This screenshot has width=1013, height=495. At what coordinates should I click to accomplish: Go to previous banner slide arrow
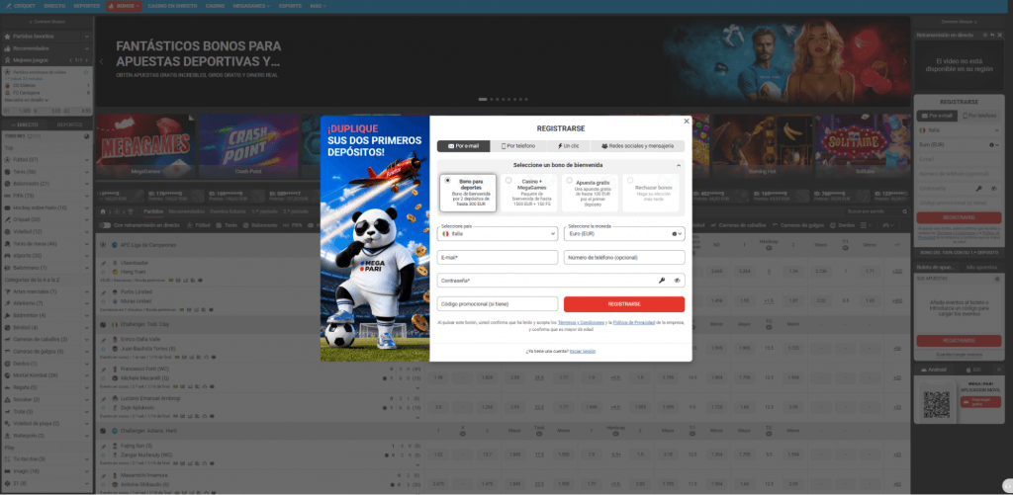pyautogui.click(x=102, y=62)
